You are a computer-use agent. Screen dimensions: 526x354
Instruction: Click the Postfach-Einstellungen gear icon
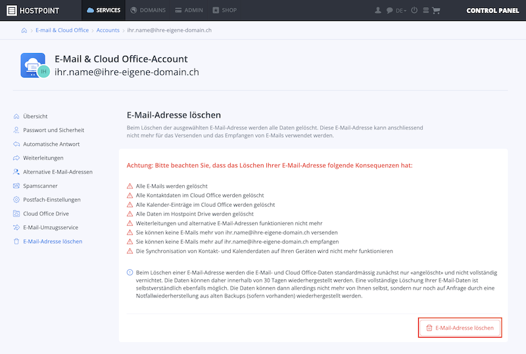point(16,200)
